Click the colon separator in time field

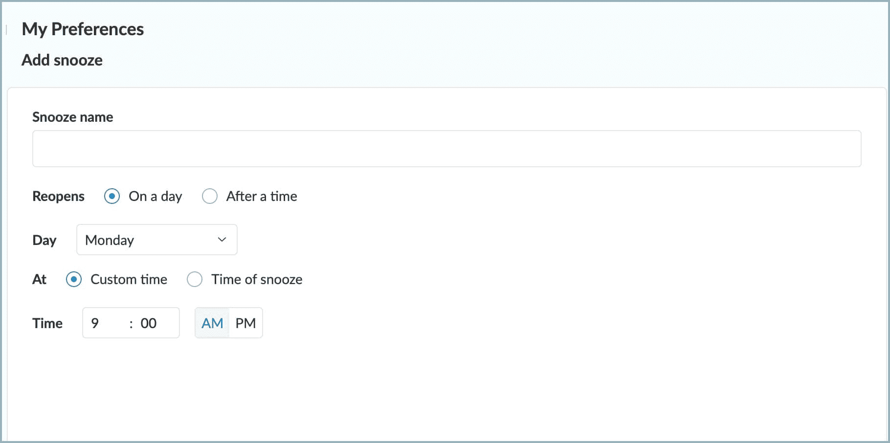[x=131, y=324]
